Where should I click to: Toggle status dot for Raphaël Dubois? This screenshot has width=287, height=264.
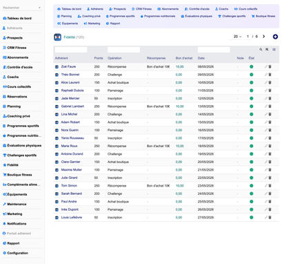click(251, 91)
